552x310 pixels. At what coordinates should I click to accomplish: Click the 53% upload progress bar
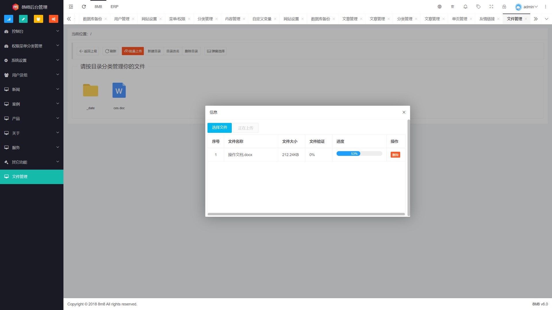coord(359,154)
